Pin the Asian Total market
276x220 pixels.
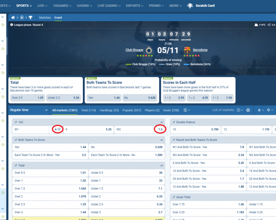pos(174,197)
